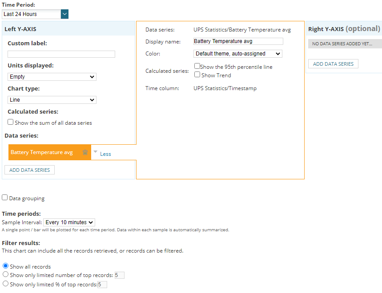Viewport: 382px width, 293px height.
Task: Open the Color dropdown Default theme, auto-assigned
Action: pos(238,54)
